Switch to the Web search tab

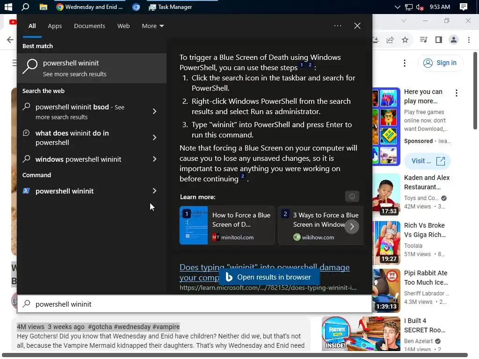[x=123, y=26]
